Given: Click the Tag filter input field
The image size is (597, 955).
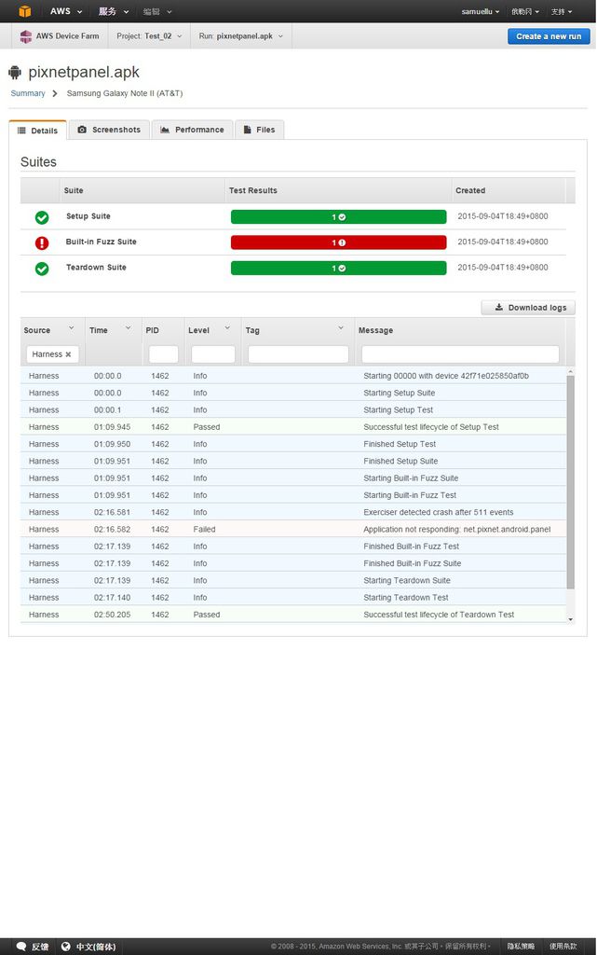Looking at the screenshot, I should pos(298,354).
